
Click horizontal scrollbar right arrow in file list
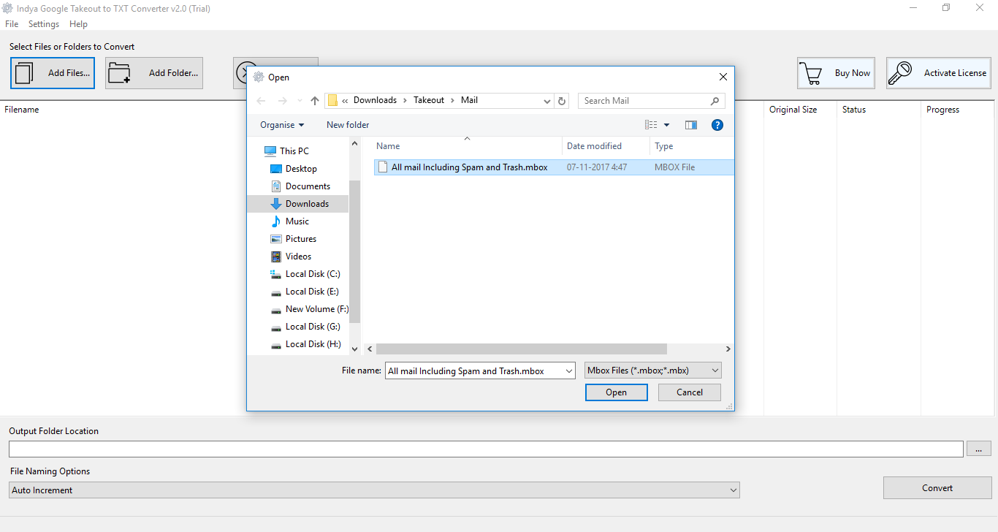[728, 349]
